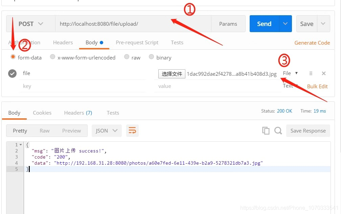Select the raw body type

(x=127, y=57)
